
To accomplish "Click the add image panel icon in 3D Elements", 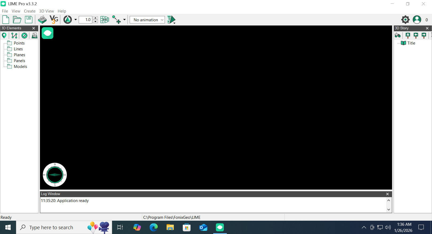I will click(34, 35).
